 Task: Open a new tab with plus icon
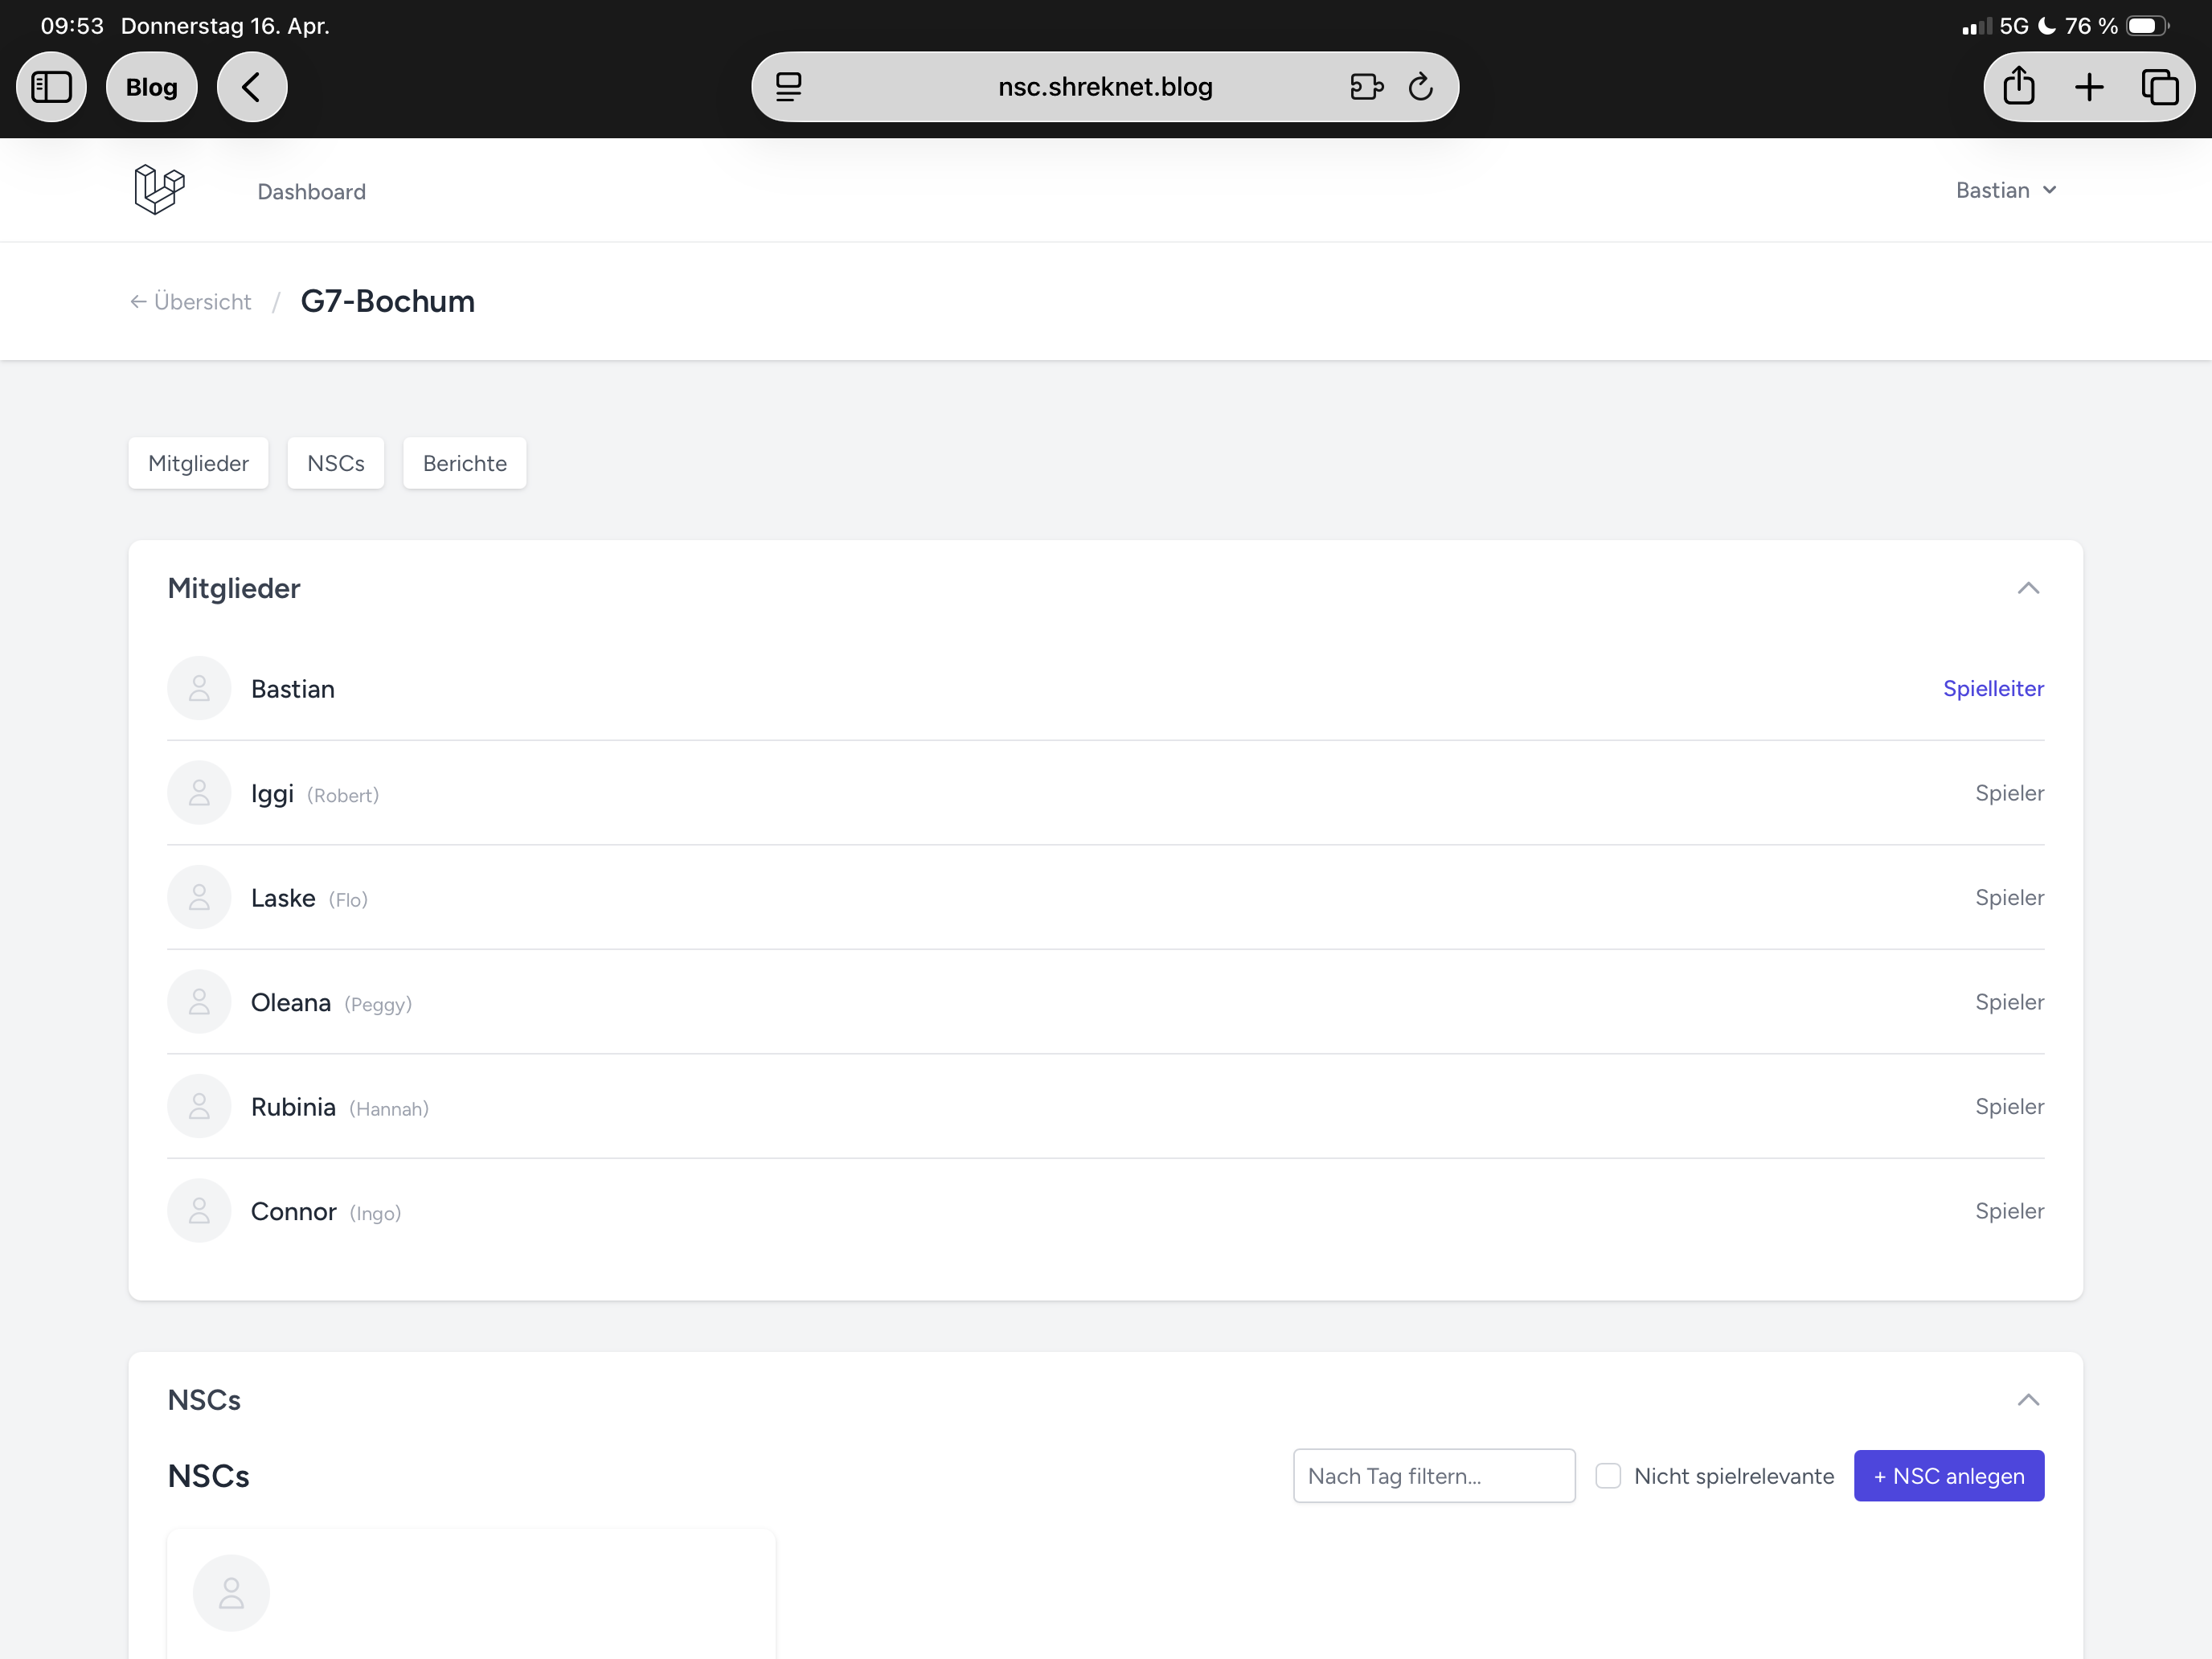coord(2089,87)
